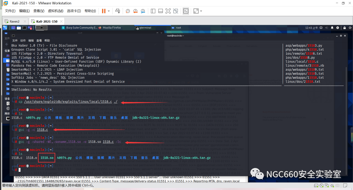Switch to Burp Suite Community Edition window

click(x=79, y=27)
